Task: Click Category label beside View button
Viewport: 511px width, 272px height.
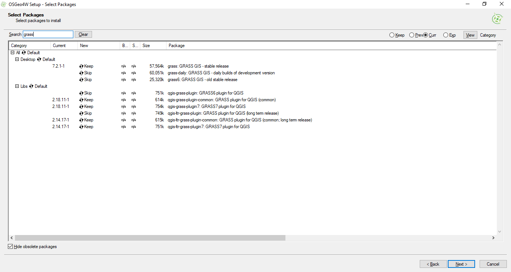Action: 488,35
